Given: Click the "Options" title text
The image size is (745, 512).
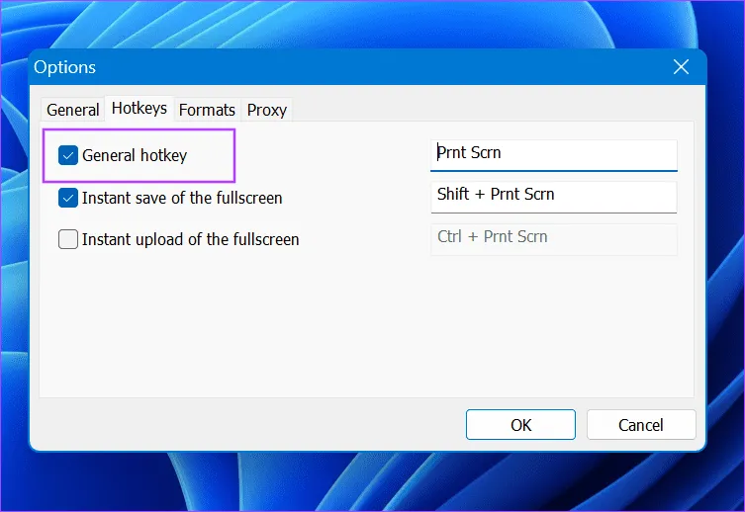Looking at the screenshot, I should tap(65, 67).
